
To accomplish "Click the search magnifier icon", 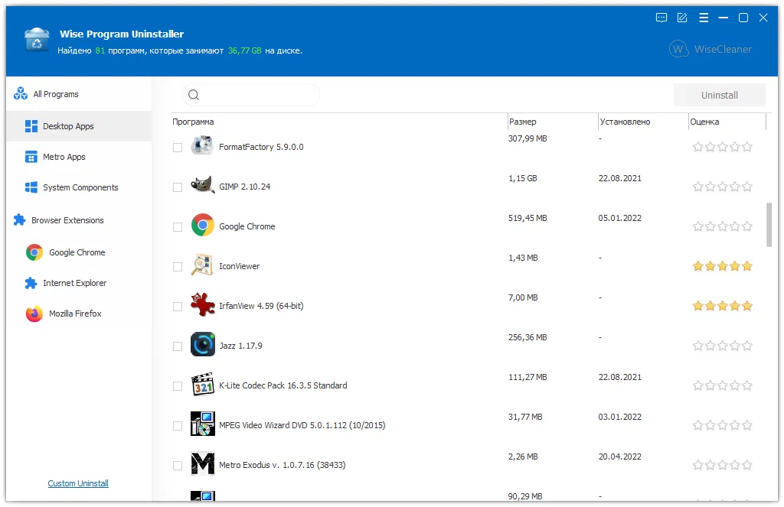I will tap(194, 95).
